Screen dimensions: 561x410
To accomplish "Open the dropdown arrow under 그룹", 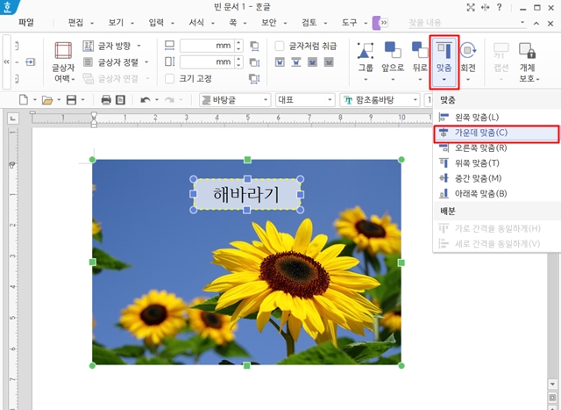I will pyautogui.click(x=366, y=79).
